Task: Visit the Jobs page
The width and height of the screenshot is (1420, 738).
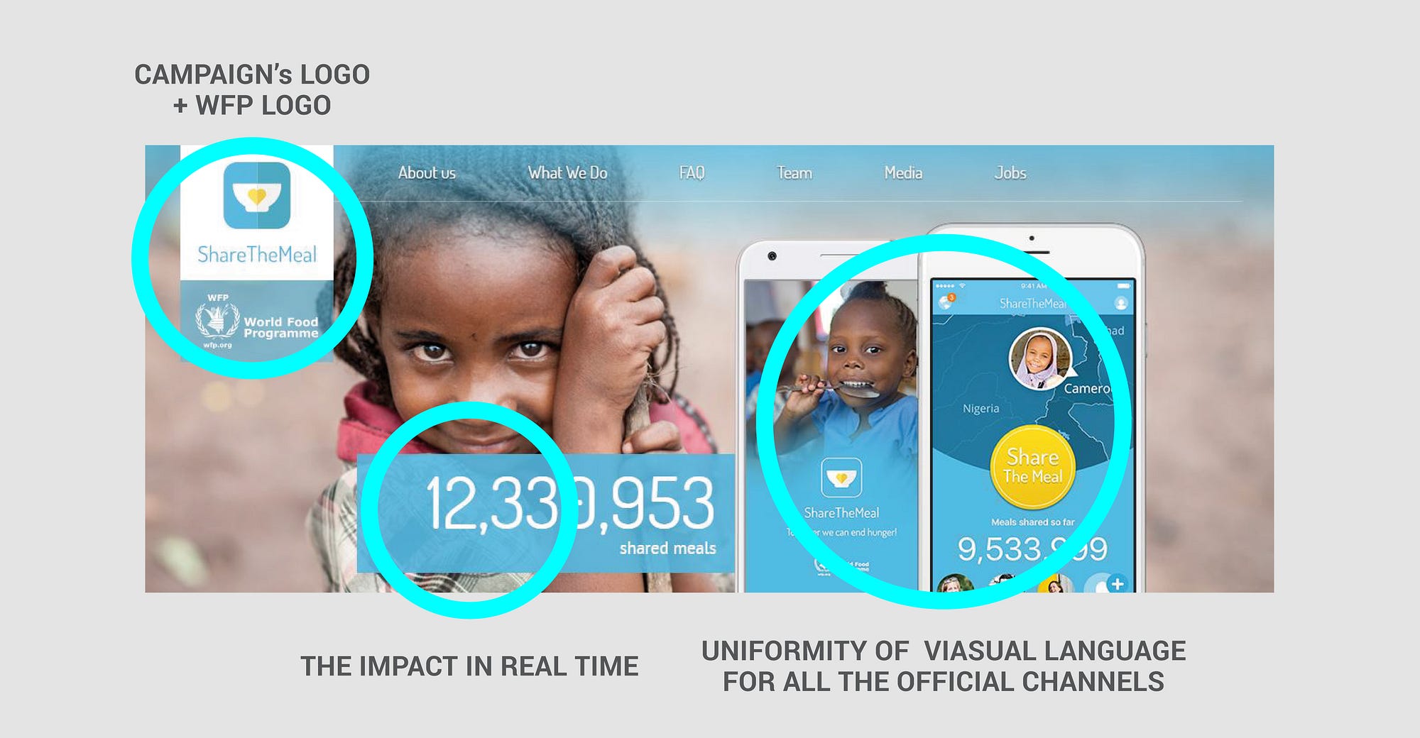Action: coord(1010,173)
